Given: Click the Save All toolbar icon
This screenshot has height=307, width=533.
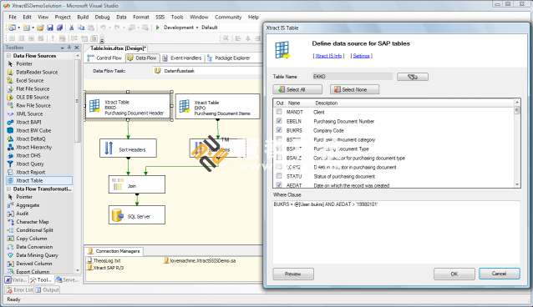Looking at the screenshot, I should 60,28.
